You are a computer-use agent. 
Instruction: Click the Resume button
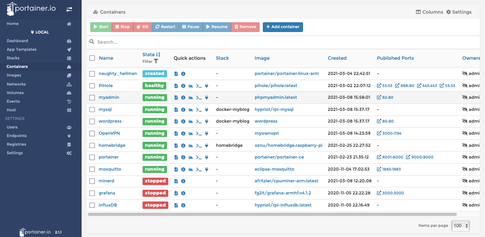(217, 27)
